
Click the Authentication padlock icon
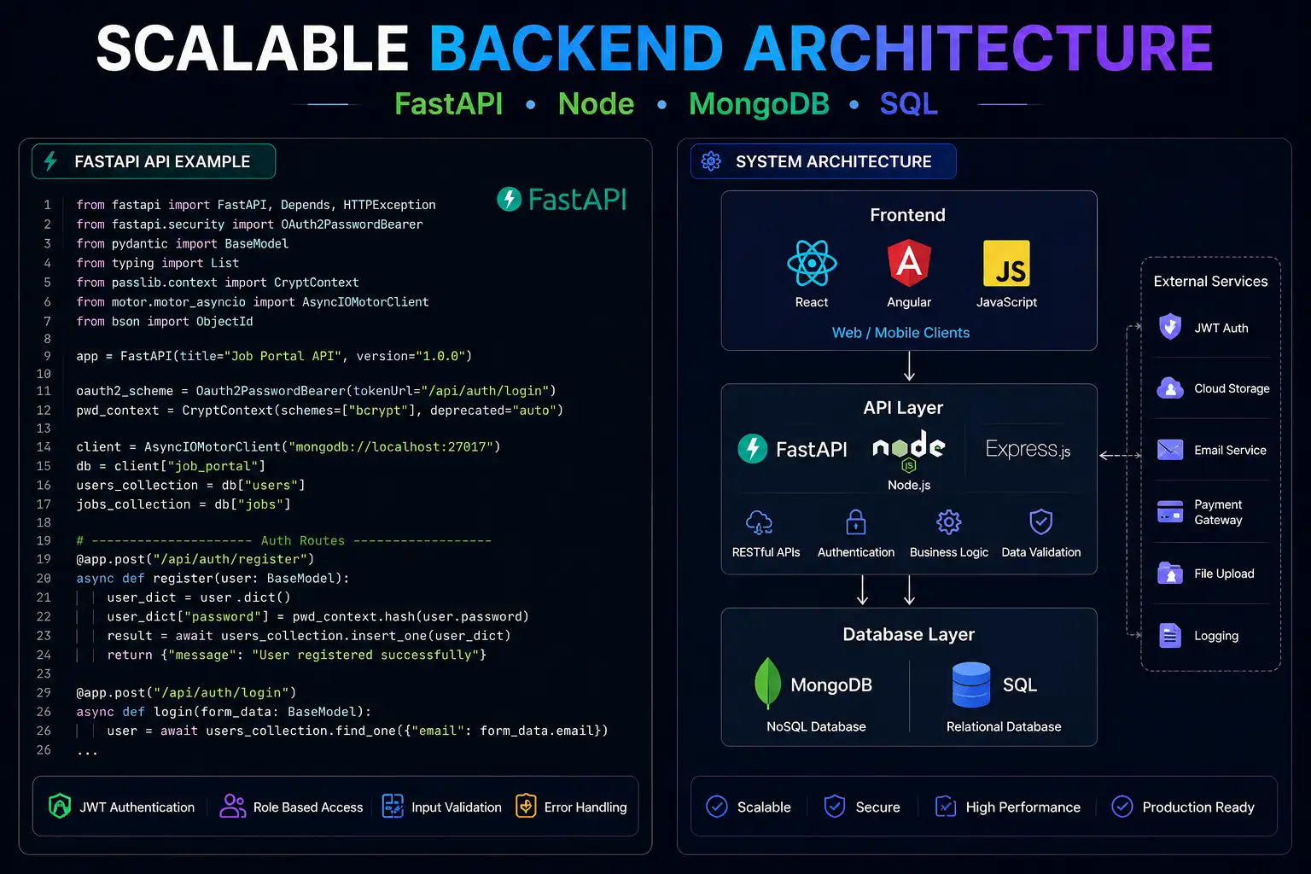point(855,521)
